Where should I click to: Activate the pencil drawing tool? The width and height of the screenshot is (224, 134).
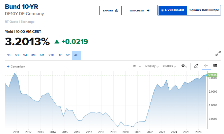(x=196, y=66)
